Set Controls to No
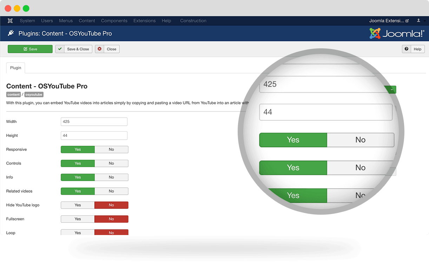429x262 pixels. [111, 163]
